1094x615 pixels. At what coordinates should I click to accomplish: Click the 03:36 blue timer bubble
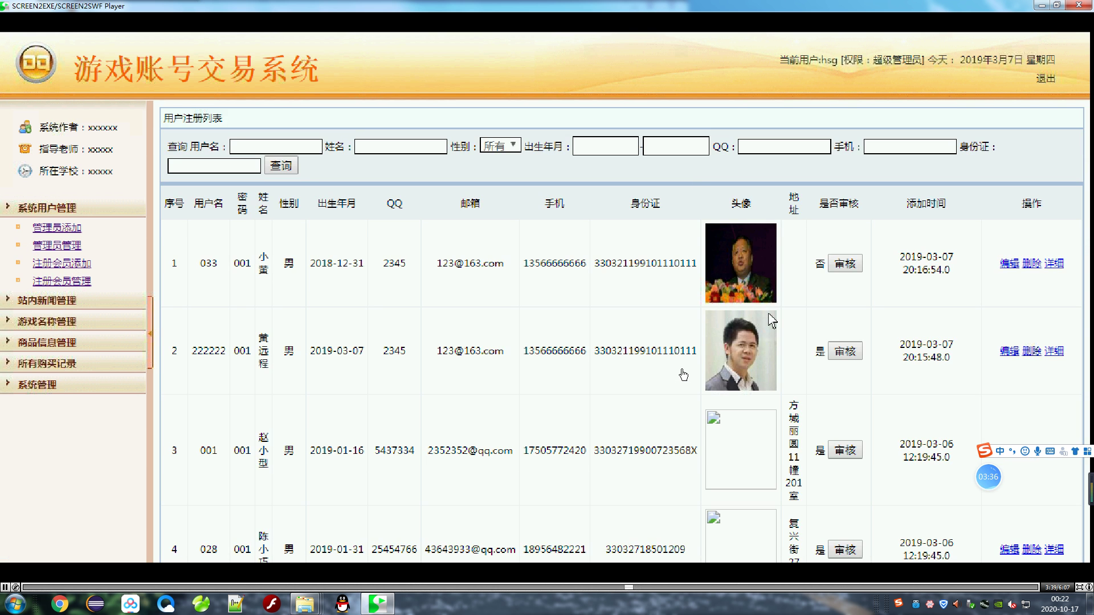click(x=988, y=477)
